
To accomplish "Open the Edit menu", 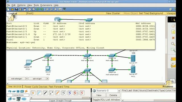I will pyautogui.click(x=13, y=5).
